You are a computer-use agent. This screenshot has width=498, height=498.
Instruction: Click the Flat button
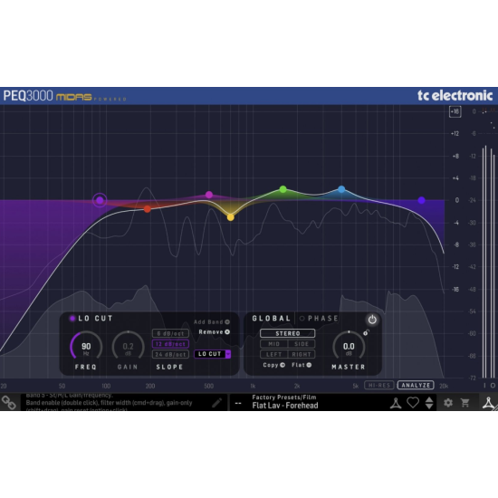(302, 365)
